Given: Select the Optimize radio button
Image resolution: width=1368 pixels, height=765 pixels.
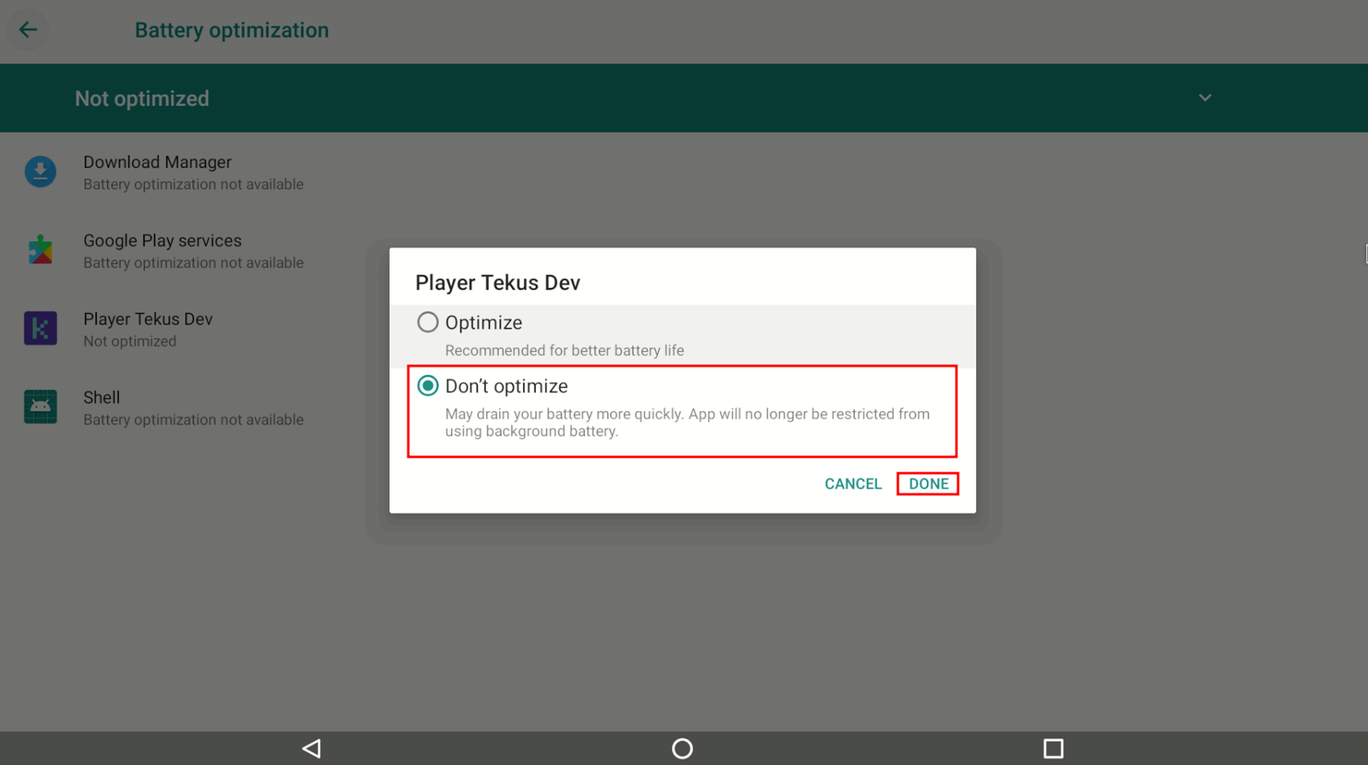Looking at the screenshot, I should pyautogui.click(x=428, y=323).
